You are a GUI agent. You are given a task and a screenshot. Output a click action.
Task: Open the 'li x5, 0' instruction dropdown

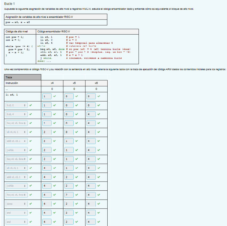16,106
